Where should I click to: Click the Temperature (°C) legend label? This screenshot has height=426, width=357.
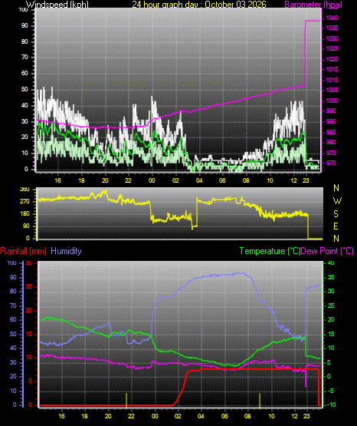coord(270,251)
